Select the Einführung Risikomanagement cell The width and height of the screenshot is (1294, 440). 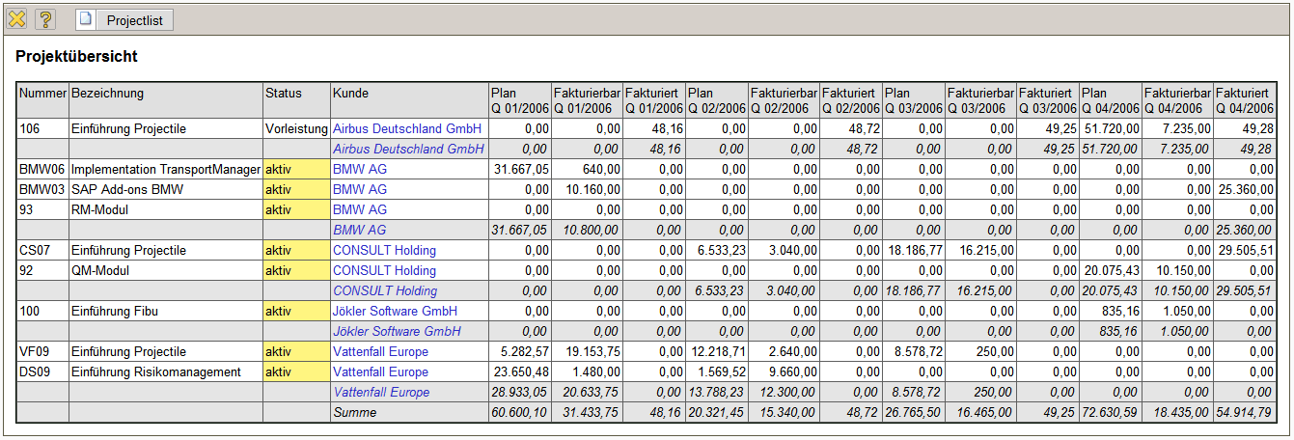tap(166, 371)
